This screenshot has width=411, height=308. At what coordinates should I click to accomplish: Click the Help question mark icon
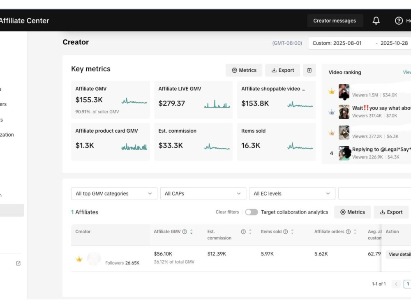click(399, 21)
